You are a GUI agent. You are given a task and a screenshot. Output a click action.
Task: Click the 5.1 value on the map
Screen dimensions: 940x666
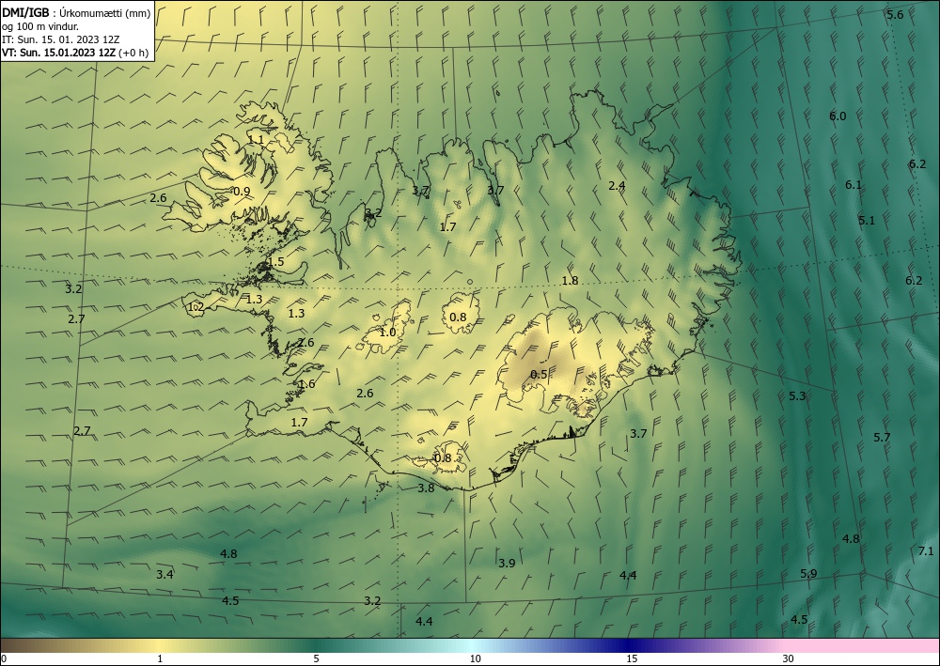pos(867,221)
